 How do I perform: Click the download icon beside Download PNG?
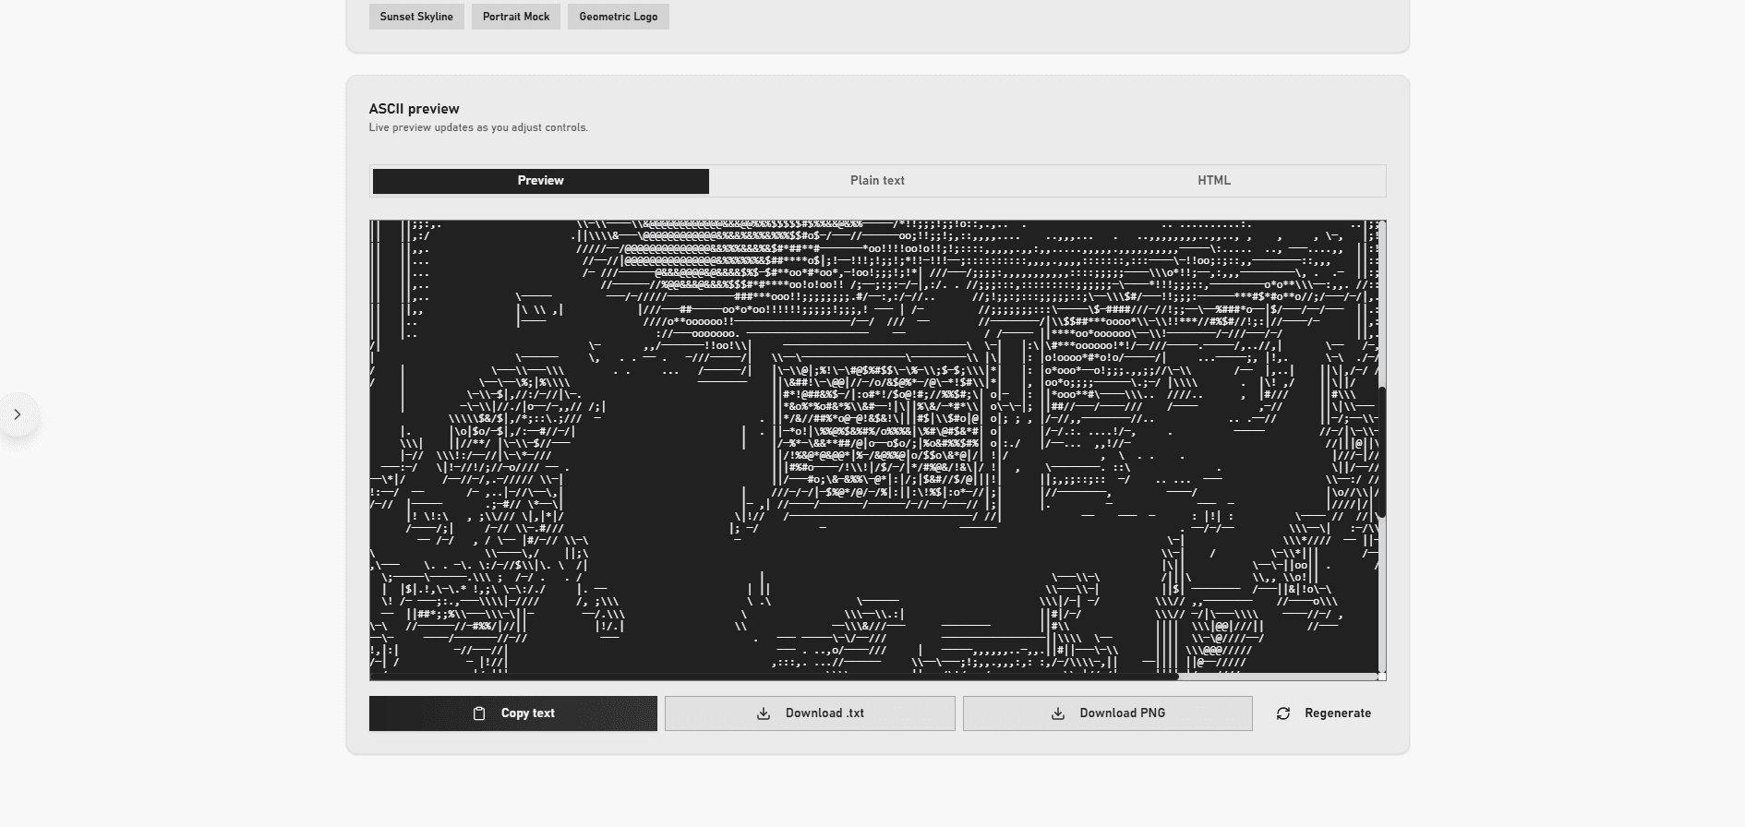click(x=1058, y=713)
